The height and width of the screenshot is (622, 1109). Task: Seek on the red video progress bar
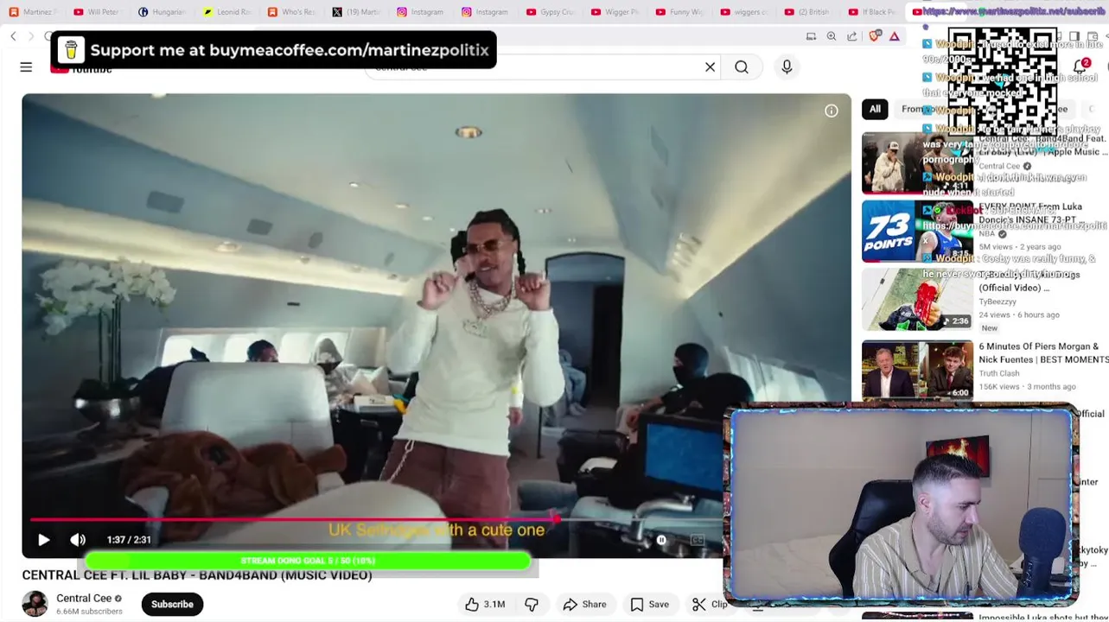(294, 520)
